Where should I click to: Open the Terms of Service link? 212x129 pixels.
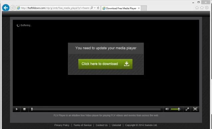click(x=82, y=125)
